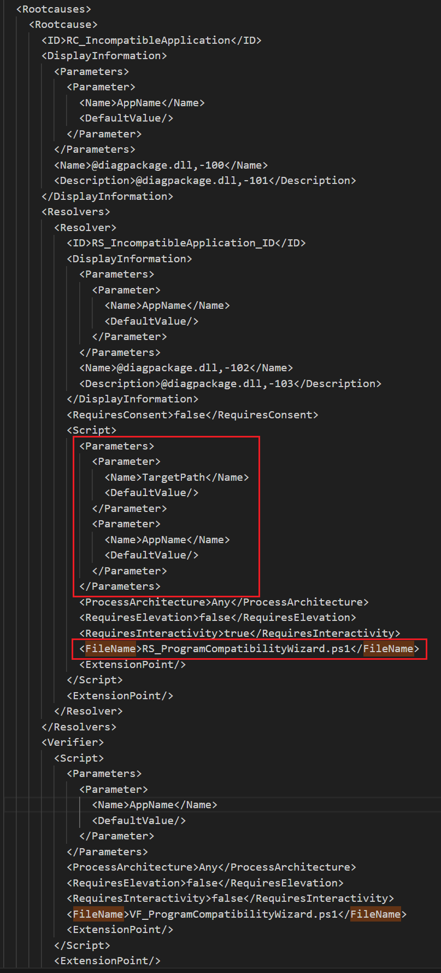The height and width of the screenshot is (973, 441).
Task: Click the VF_ProgramCompatibilityWizard.ps1 file name
Action: pyautogui.click(x=233, y=914)
